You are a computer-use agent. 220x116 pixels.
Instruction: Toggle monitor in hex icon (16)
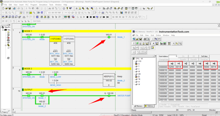[x=48, y=17]
